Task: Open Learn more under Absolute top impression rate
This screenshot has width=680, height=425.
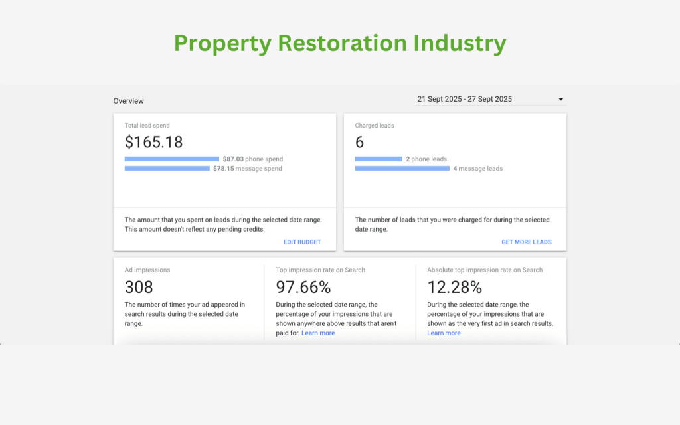Action: (444, 333)
